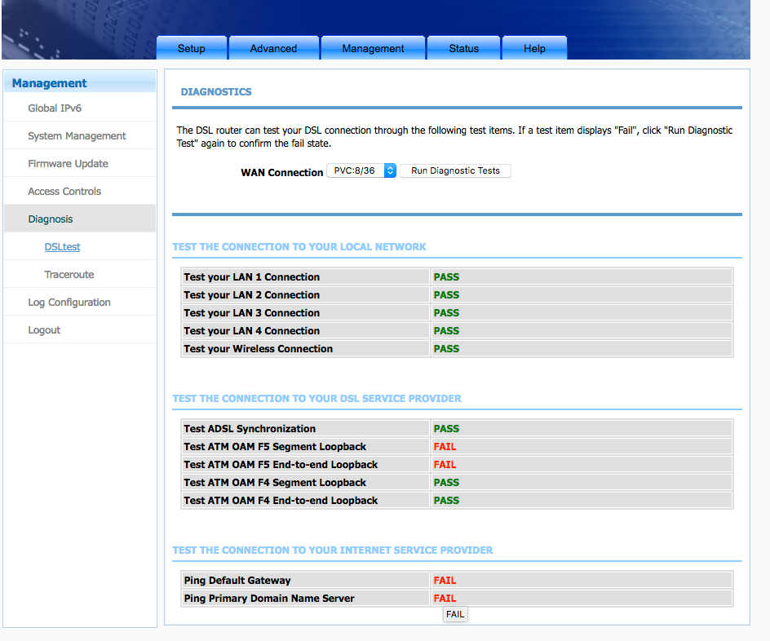Image resolution: width=770 pixels, height=641 pixels.
Task: Click PASS result for ADSL Synchronization
Action: tap(446, 429)
